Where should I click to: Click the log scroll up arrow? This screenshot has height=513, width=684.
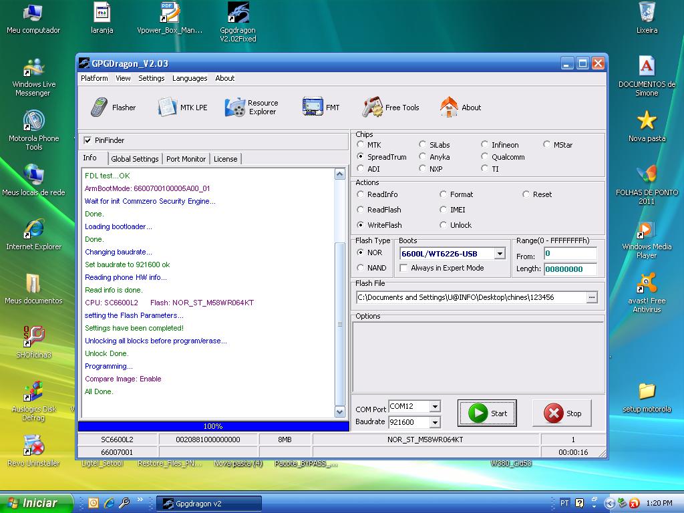(340, 174)
